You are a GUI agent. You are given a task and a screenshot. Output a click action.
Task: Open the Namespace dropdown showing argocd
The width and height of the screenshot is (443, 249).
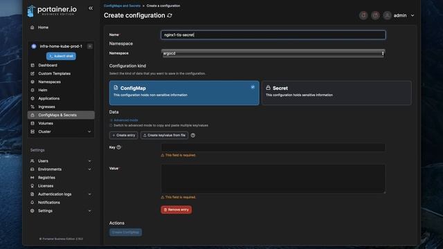[273, 53]
